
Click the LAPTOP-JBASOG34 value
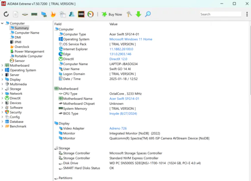(123, 64)
